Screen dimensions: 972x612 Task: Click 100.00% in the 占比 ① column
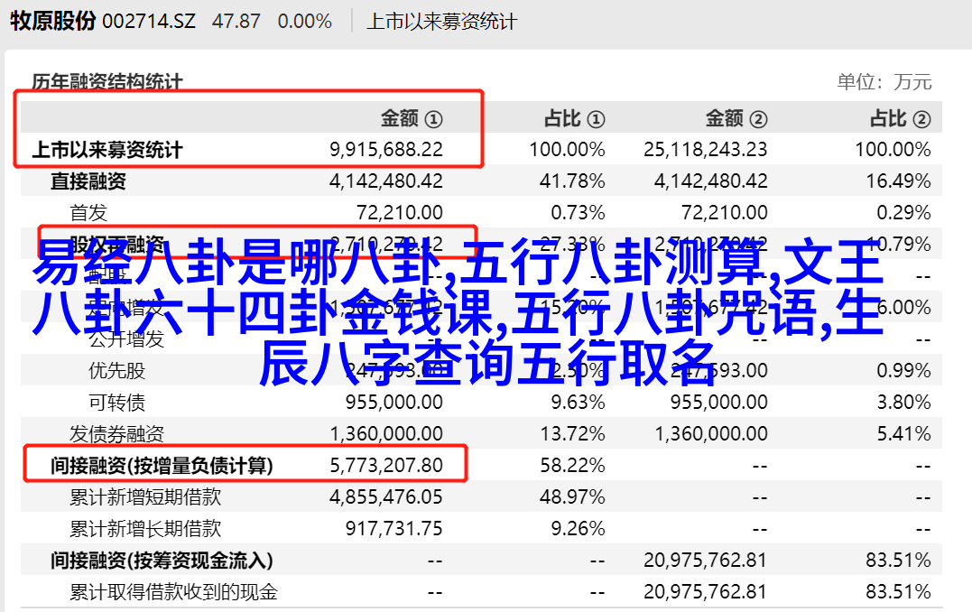[567, 150]
